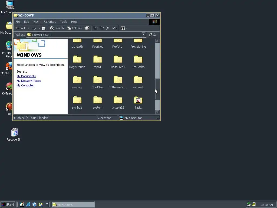Click the Forward arrow button

click(x=34, y=28)
